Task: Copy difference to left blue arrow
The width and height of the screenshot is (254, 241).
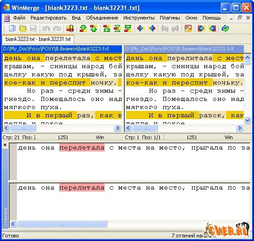Action: tap(152, 29)
